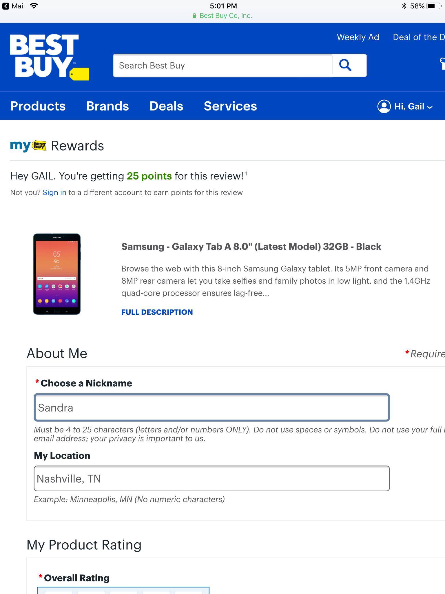Open the Deals menu
The image size is (445, 594).
click(166, 106)
